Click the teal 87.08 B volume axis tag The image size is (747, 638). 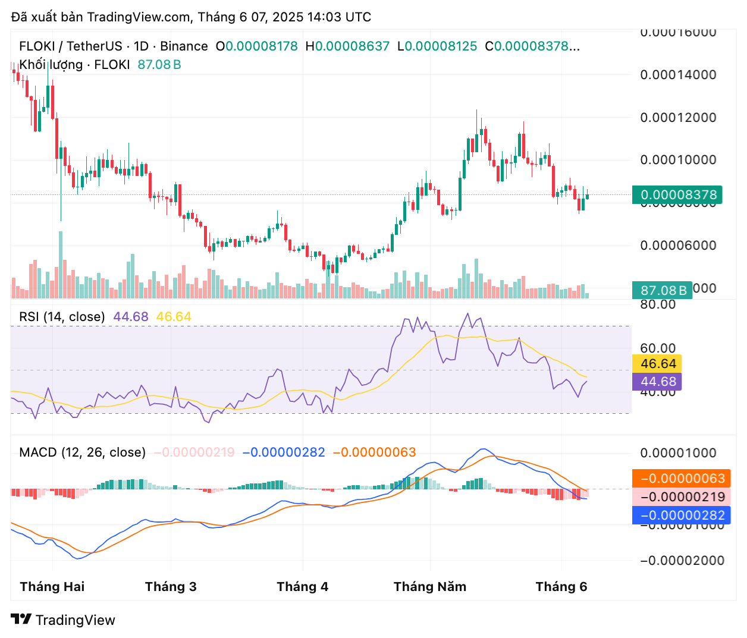tap(662, 290)
